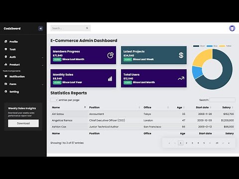Click the light blue donut chart segment
This screenshot has height=179, width=239.
pyautogui.click(x=197, y=72)
